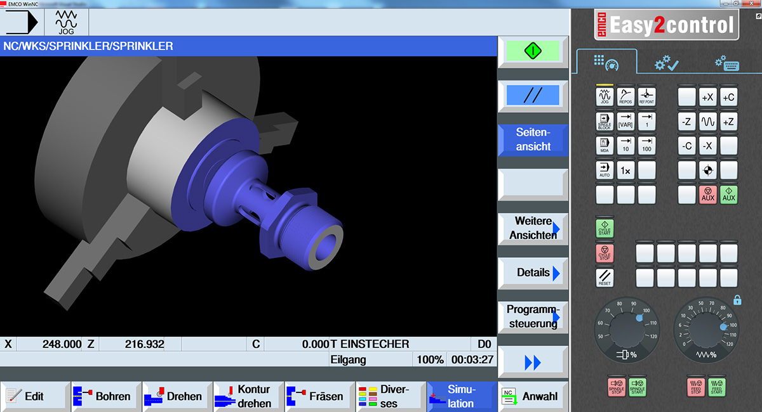Switch to MDA mode
762x412 pixels.
click(605, 146)
